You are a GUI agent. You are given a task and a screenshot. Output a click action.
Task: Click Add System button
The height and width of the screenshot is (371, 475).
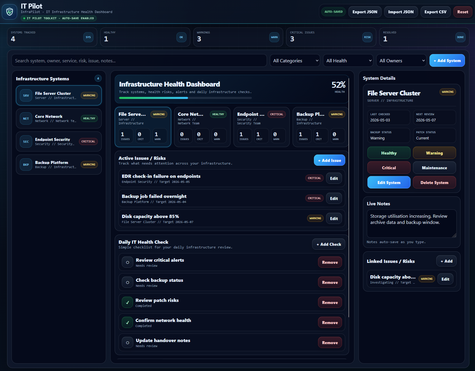pyautogui.click(x=447, y=61)
